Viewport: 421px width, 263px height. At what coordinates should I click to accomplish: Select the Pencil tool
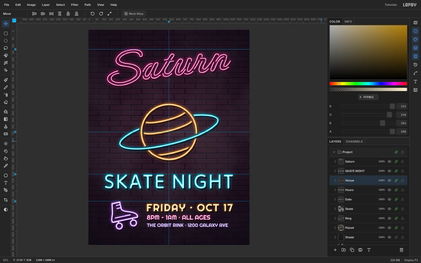(x=6, y=87)
